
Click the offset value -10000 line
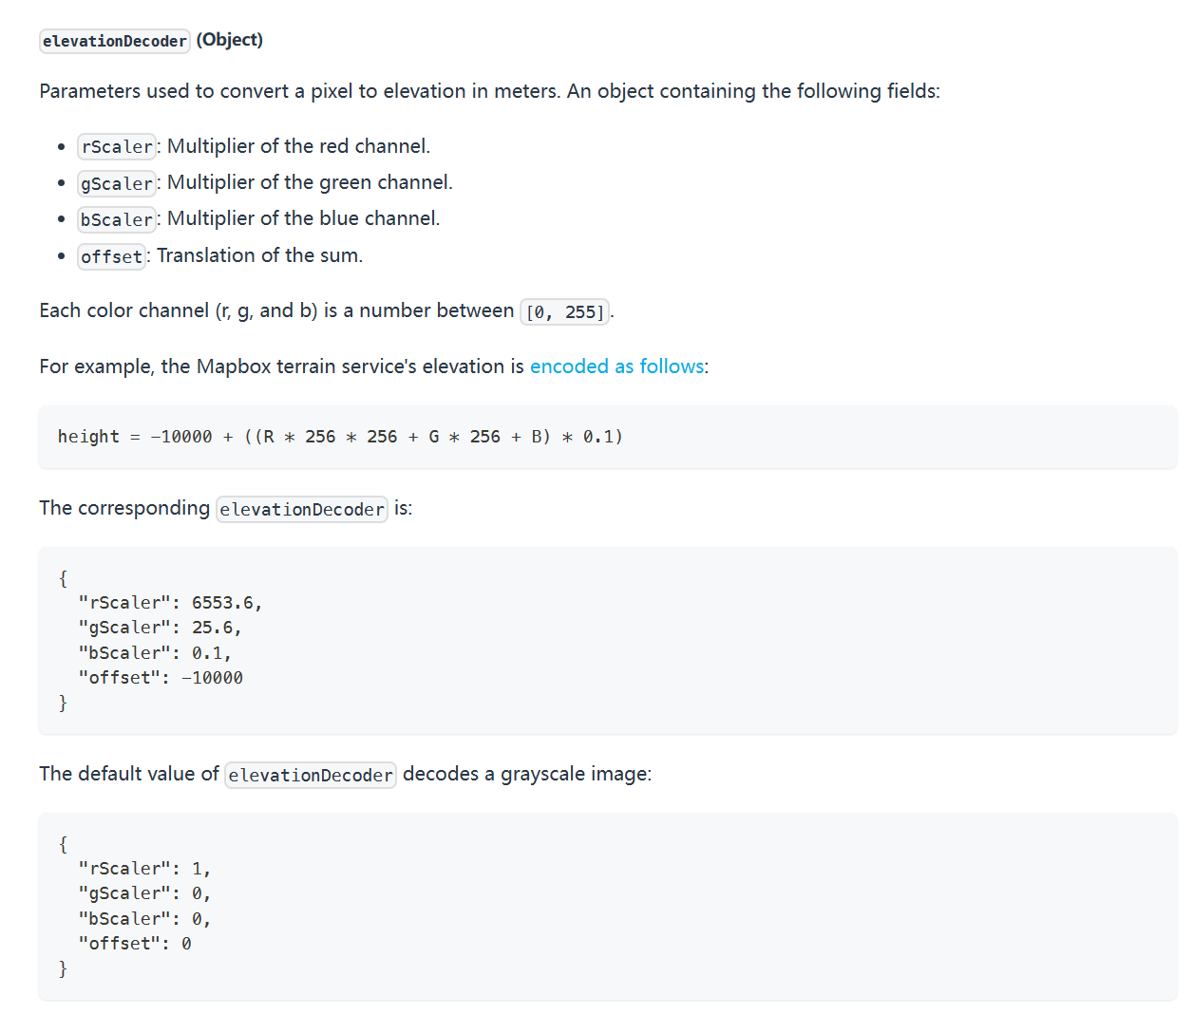click(x=160, y=677)
